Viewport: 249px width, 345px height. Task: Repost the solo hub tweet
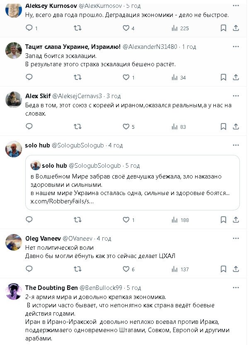pyautogui.click(x=77, y=220)
